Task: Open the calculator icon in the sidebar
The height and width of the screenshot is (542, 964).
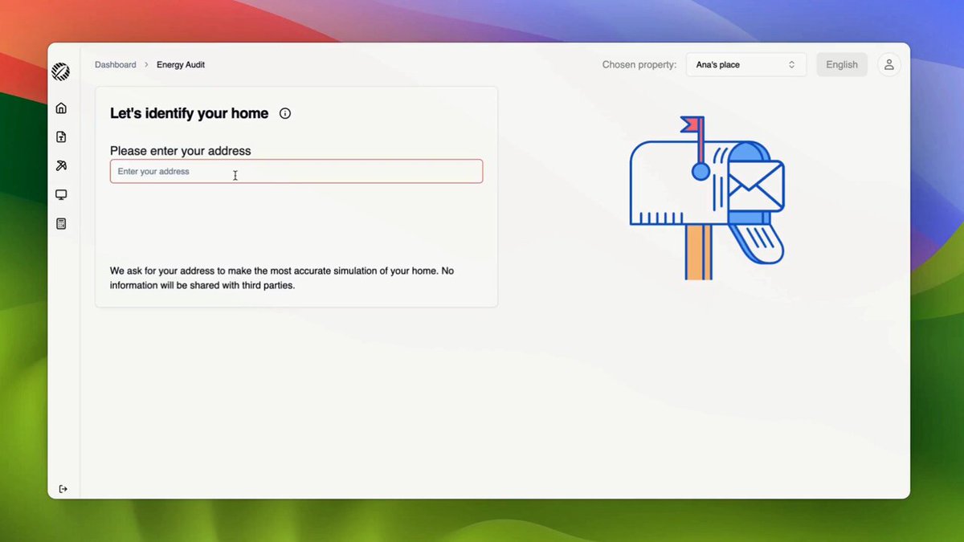Action: click(61, 224)
